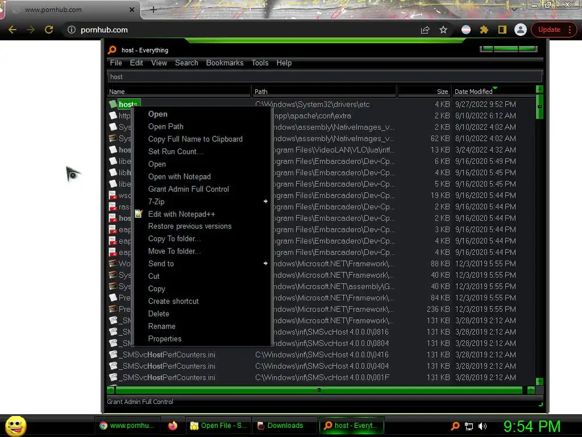Switch to www.pornhu... Chrome taskbar button

pyautogui.click(x=127, y=426)
